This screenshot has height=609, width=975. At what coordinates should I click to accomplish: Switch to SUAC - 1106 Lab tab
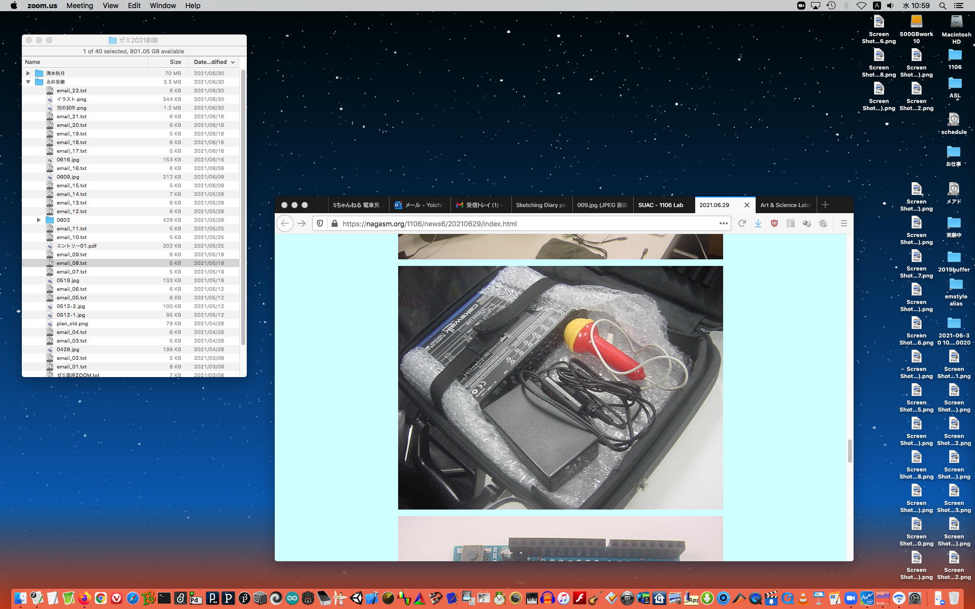661,205
